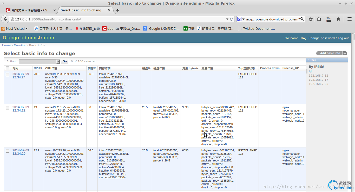Open the 2014-07-09 12:34:20 record
This screenshot has width=355, height=192.
(21, 152)
